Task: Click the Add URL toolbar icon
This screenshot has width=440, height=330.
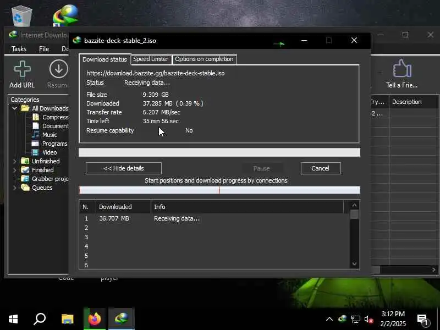Action: click(22, 69)
